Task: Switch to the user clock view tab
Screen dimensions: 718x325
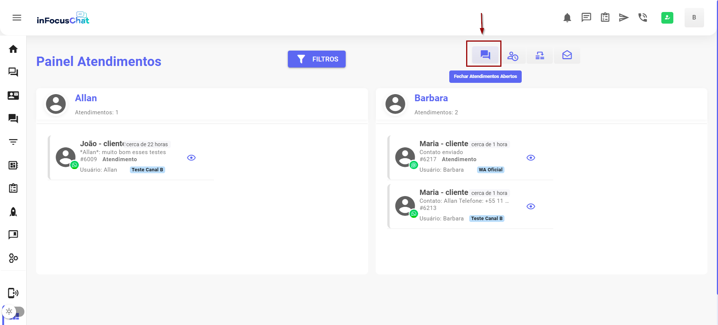Action: [x=513, y=56]
